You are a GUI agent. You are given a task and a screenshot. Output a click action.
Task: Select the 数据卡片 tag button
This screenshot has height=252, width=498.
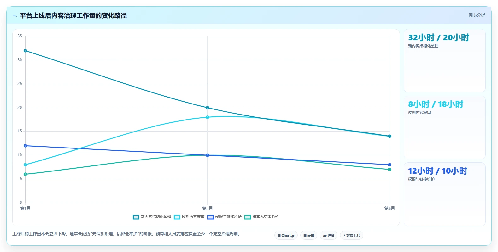click(x=352, y=235)
